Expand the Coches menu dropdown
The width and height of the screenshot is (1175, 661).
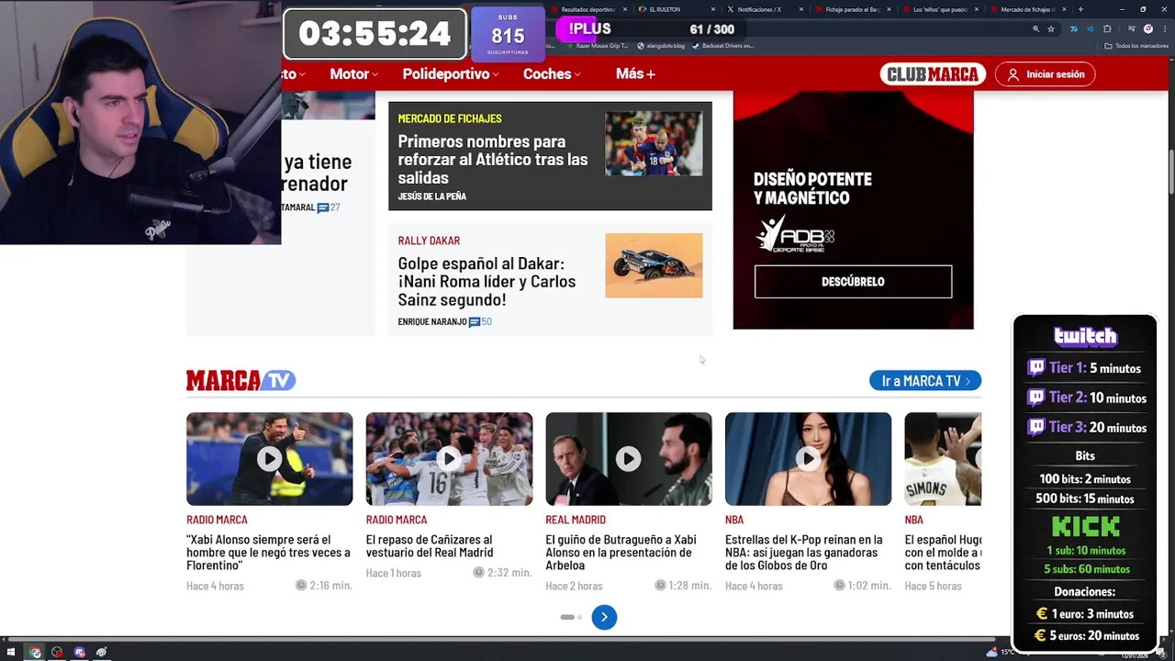[552, 74]
